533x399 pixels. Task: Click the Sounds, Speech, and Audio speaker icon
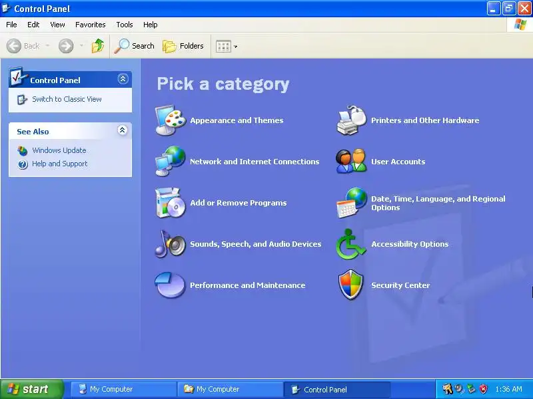pos(171,244)
